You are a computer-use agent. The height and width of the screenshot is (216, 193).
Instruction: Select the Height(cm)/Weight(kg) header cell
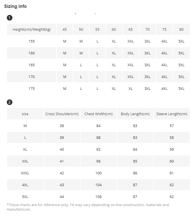pyautogui.click(x=32, y=30)
